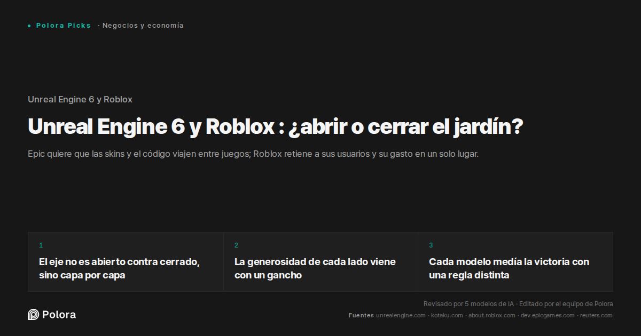The image size is (641, 336).
Task: Click the number 3 card label
Action: point(431,245)
